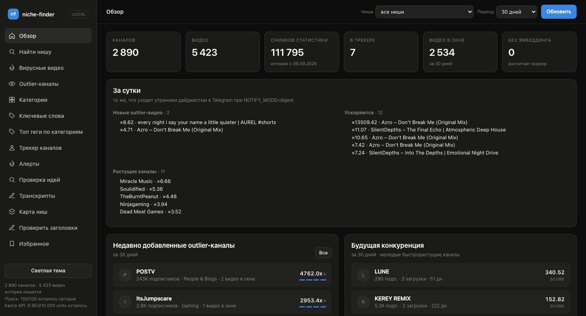The height and width of the screenshot is (316, 586).
Task: Click the Снимков статистики stat card
Action: [302, 52]
